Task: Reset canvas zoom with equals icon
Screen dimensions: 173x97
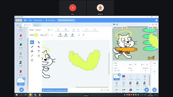Action: point(105,90)
